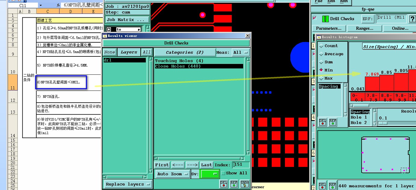Open the Edit menu

point(331,2)
